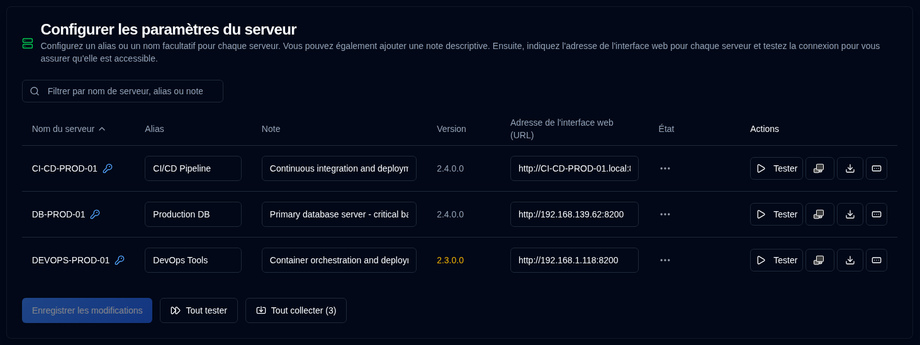Click the dotted-box icon in DEVOPS-PROD-01 row
920x345 pixels.
877,260
